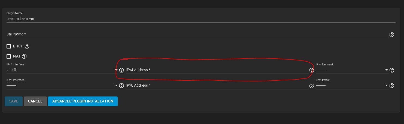Show help for the IPv6 Interface field
The width and height of the screenshot is (404, 124).
pos(121,86)
